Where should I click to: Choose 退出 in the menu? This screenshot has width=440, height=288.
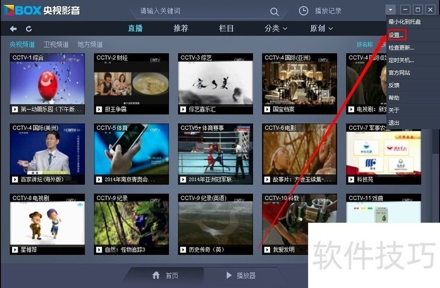[413, 123]
